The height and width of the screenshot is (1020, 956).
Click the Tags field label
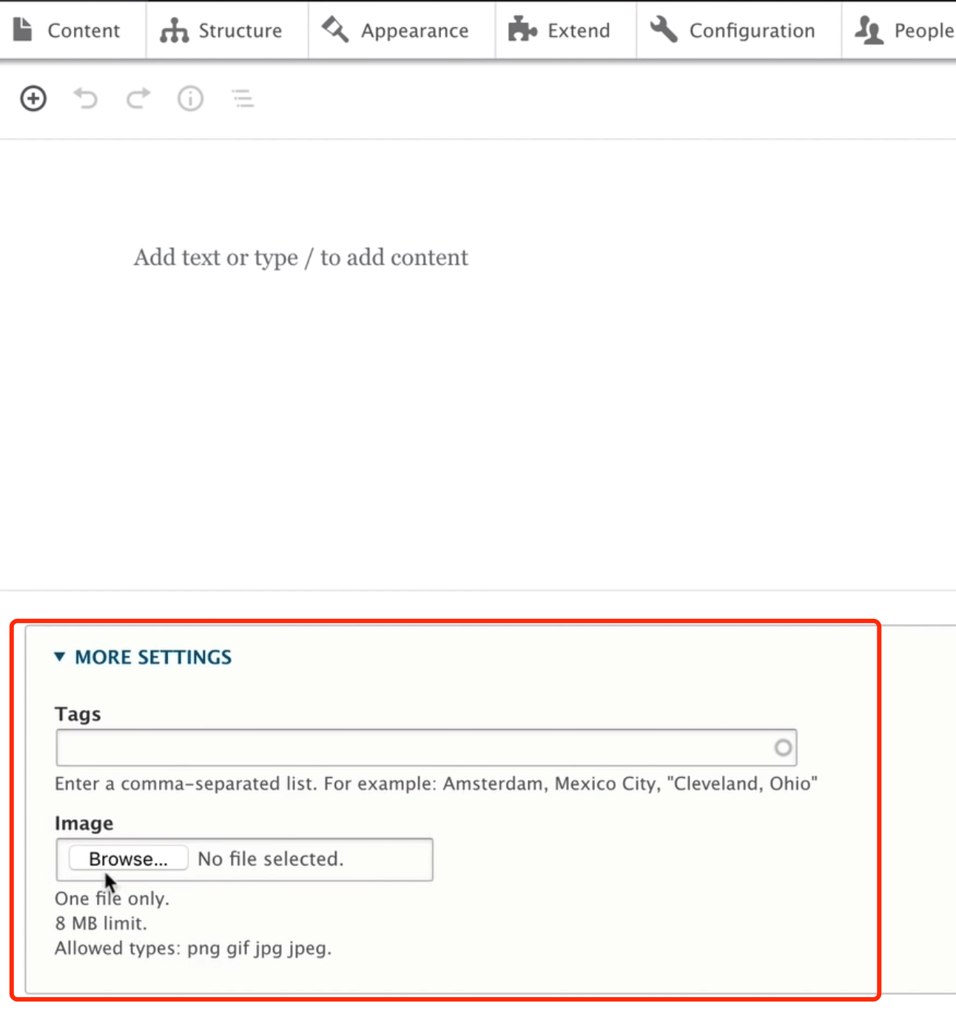pos(78,714)
